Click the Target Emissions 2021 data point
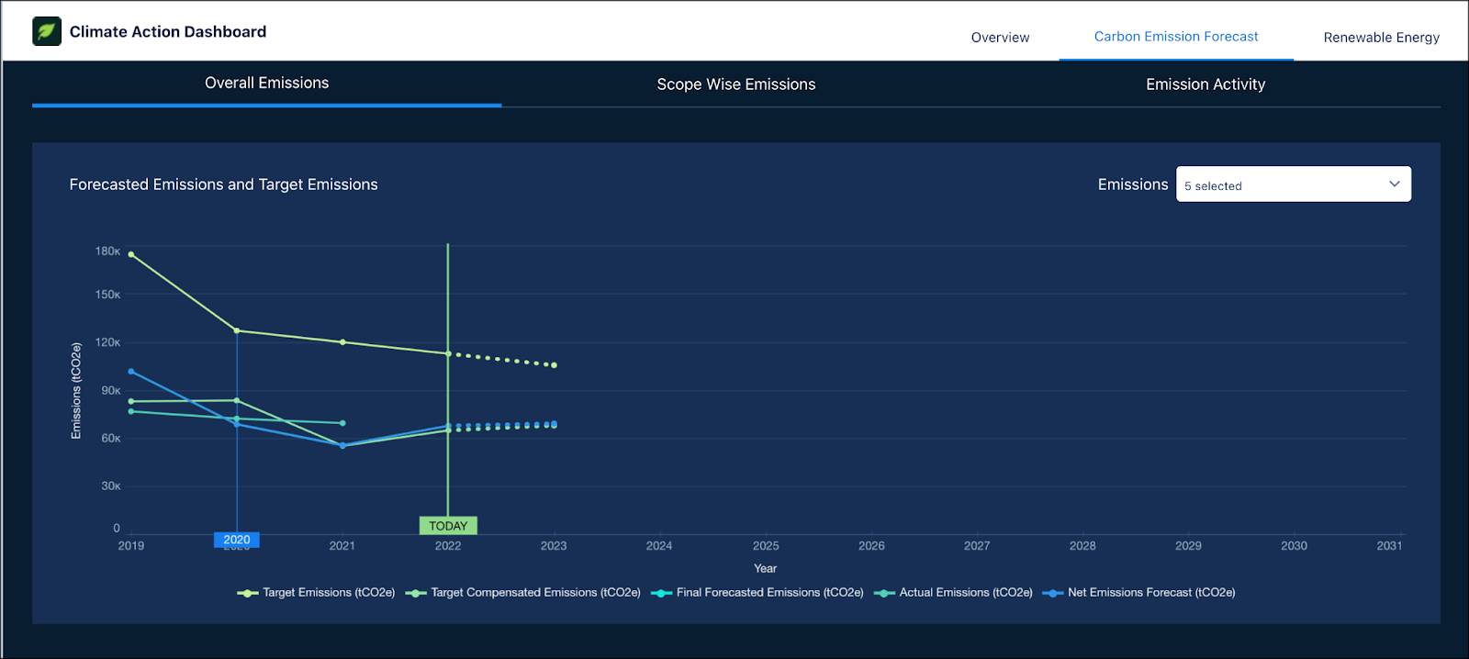Screen dimensions: 1469x659 coord(342,342)
